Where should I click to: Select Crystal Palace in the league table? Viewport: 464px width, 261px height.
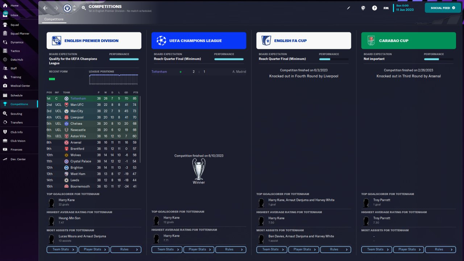tap(81, 161)
